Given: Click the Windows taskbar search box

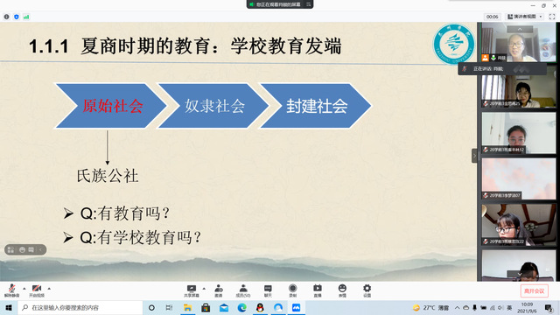Looking at the screenshot, I should pyautogui.click(x=80, y=307).
